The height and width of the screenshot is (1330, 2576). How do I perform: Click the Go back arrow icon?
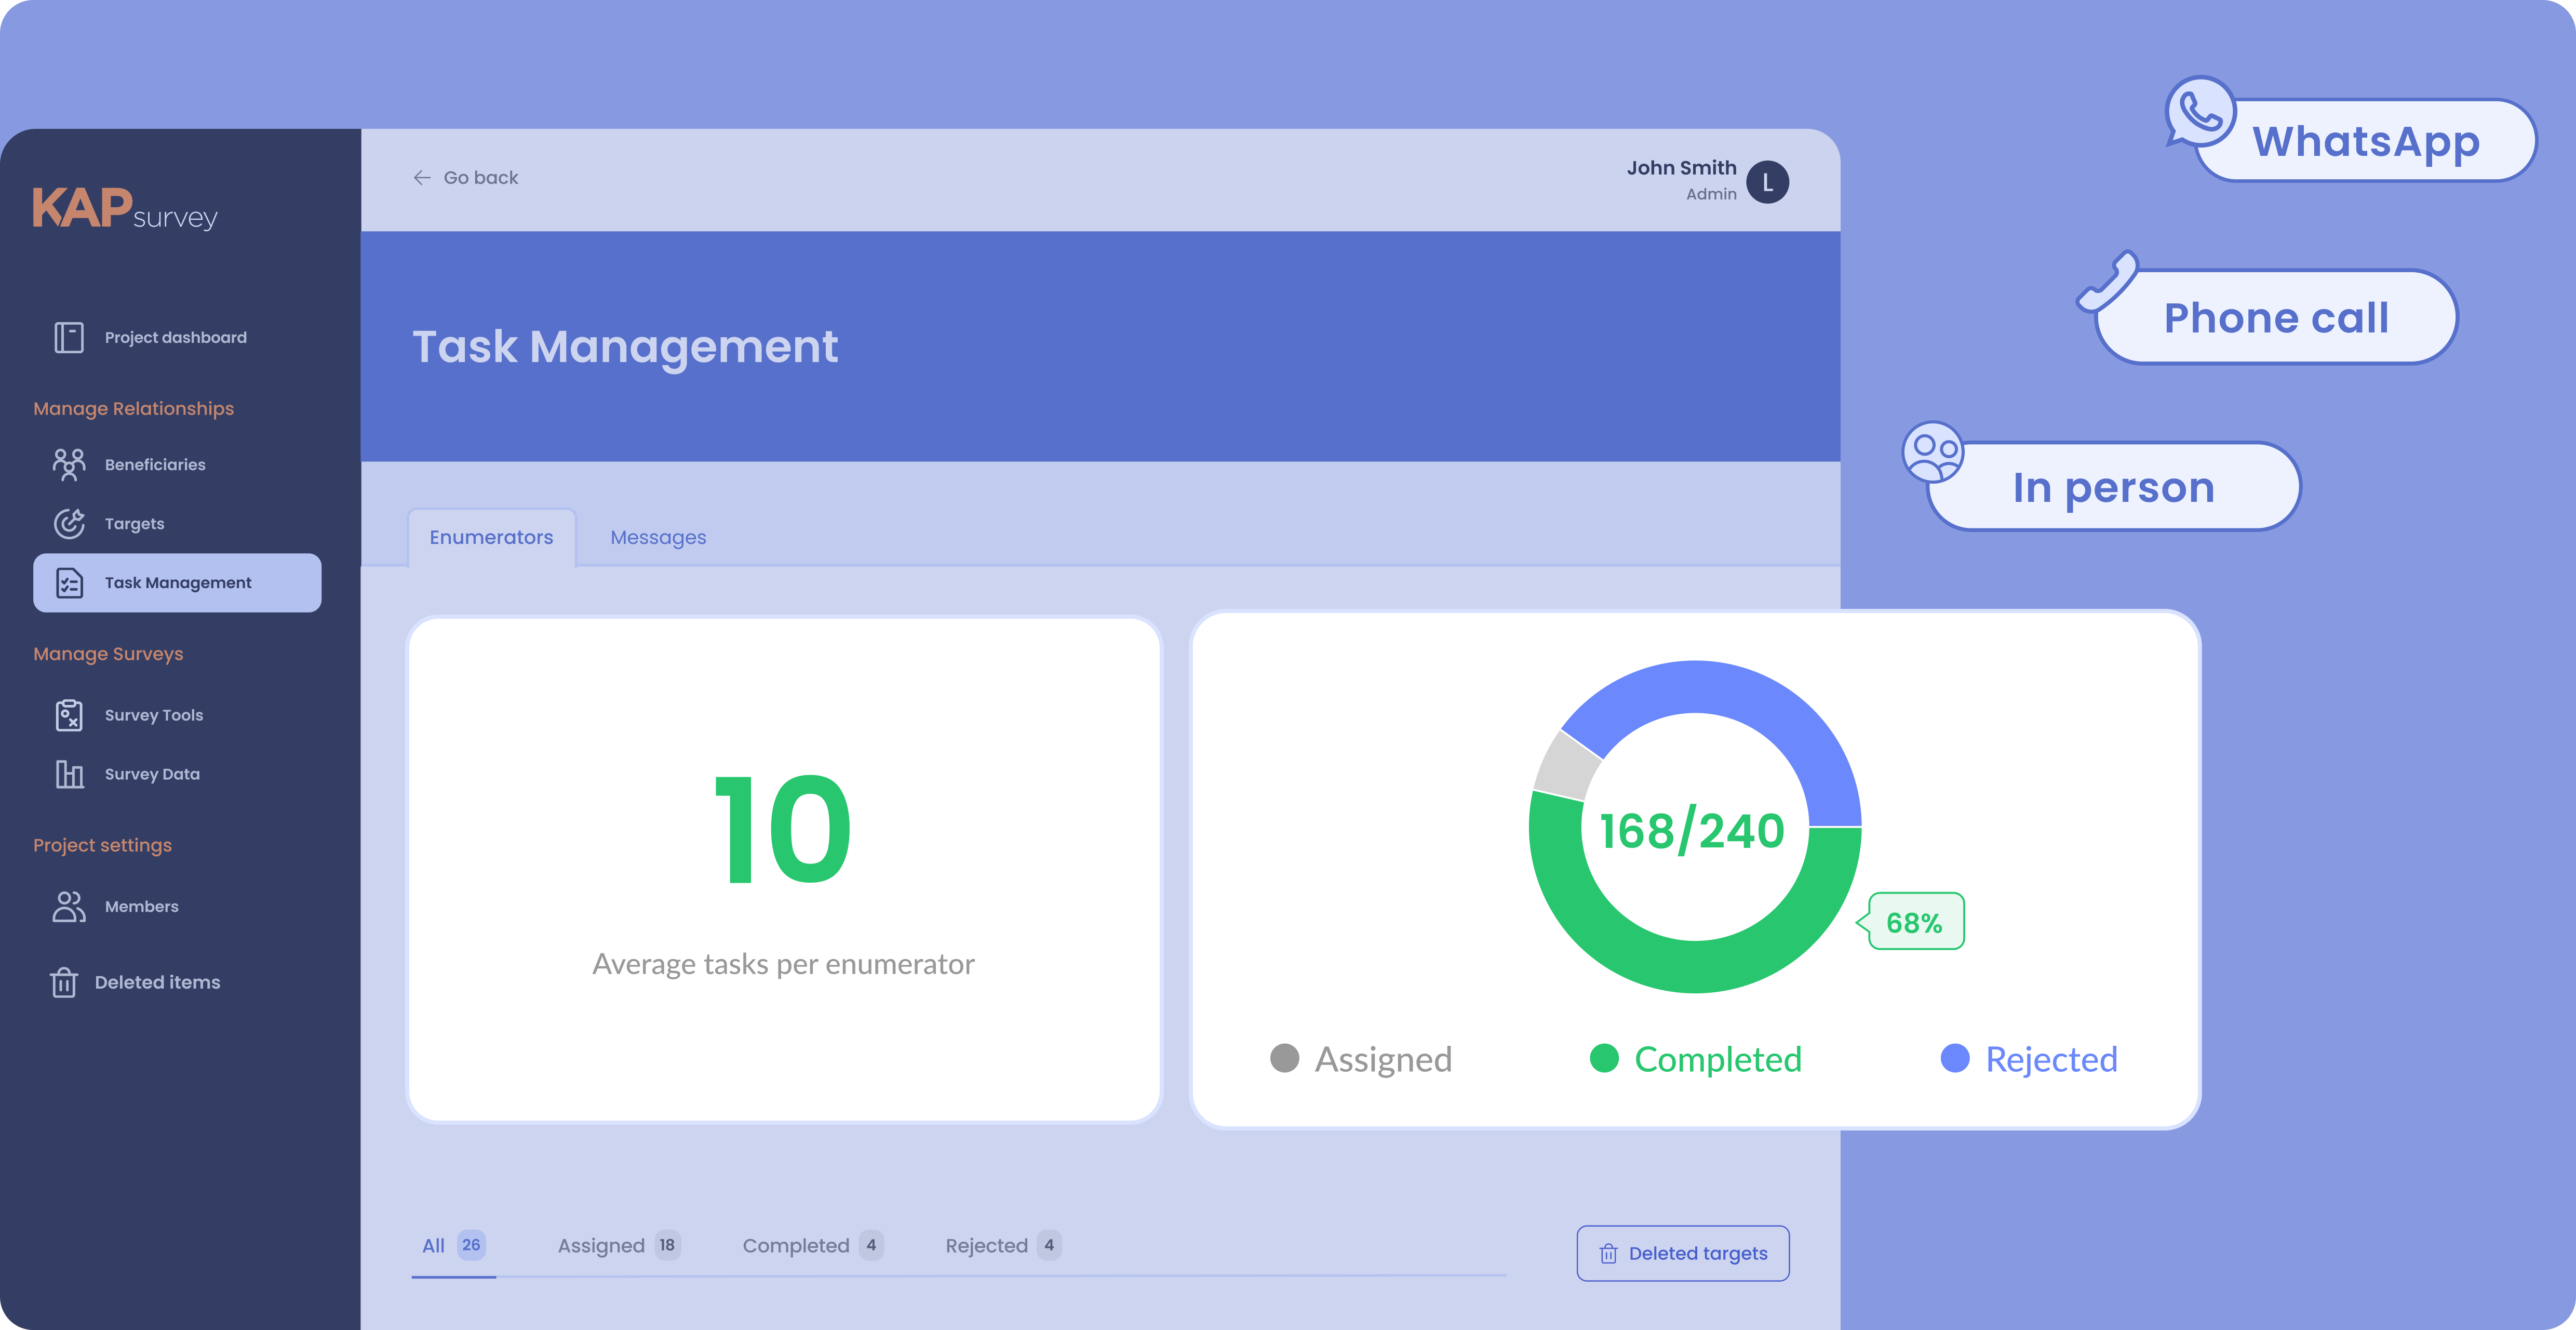click(422, 178)
